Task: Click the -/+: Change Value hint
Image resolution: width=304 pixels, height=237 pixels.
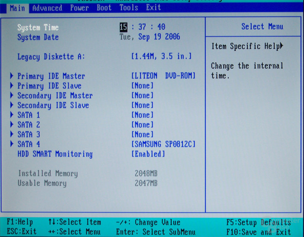Action: click(148, 222)
